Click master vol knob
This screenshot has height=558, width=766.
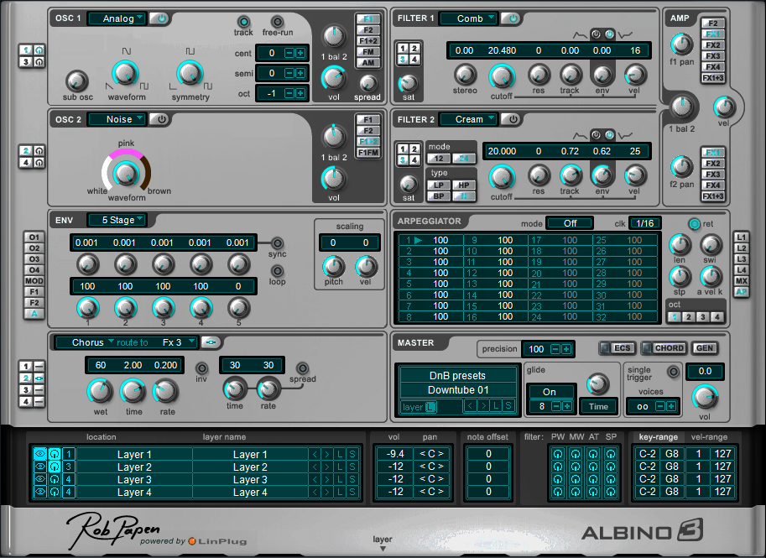click(705, 397)
